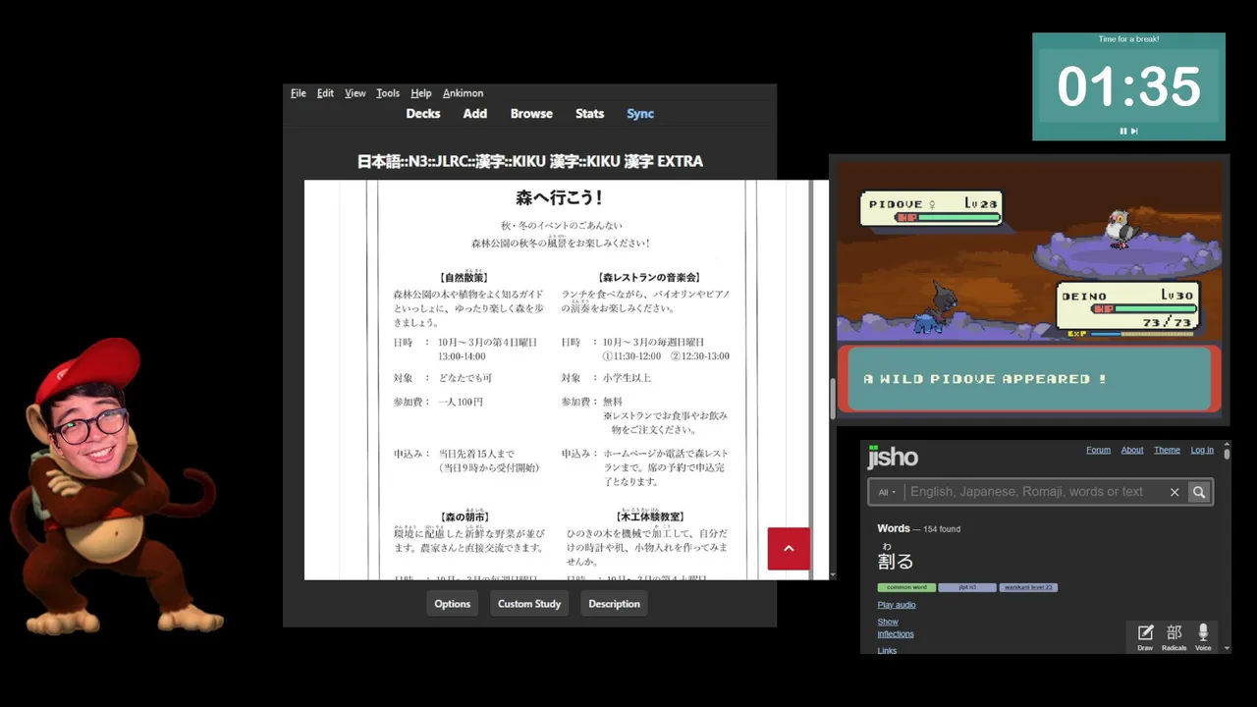
Task: Open Anki File menu
Action: click(299, 93)
